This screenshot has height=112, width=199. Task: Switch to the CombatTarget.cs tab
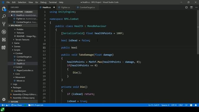[87, 7]
